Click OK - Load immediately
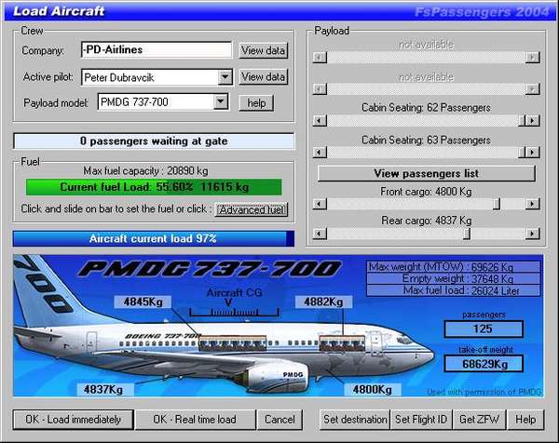The width and height of the screenshot is (559, 443). click(73, 420)
